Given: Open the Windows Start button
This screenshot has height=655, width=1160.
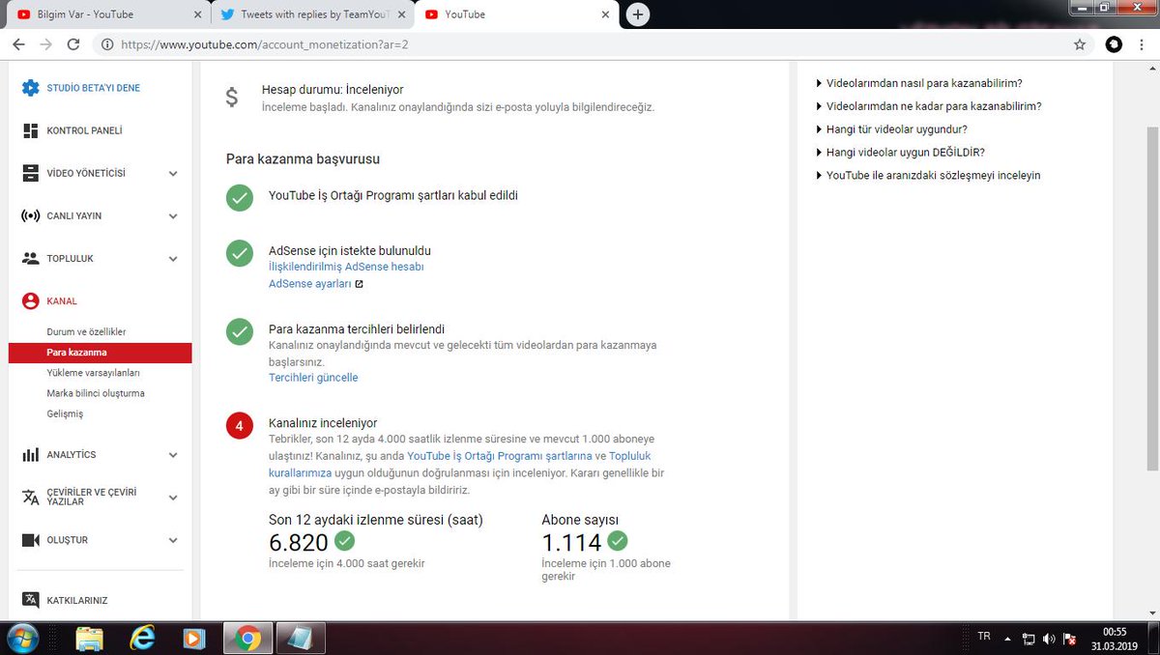Looking at the screenshot, I should (x=22, y=638).
